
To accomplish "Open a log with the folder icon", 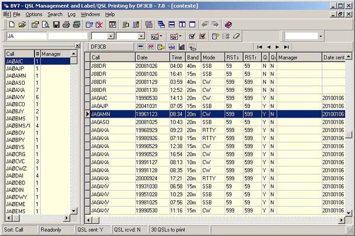I will coord(22,25).
